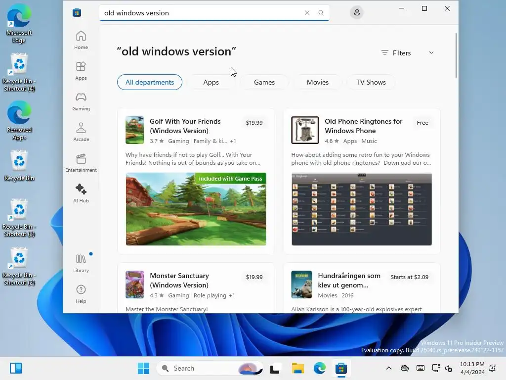Click the $19.99 price on Monster Sanctuary
The width and height of the screenshot is (506, 380).
point(254,277)
